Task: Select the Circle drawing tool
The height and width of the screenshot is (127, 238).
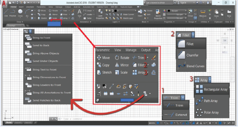Action: coord(21,12)
